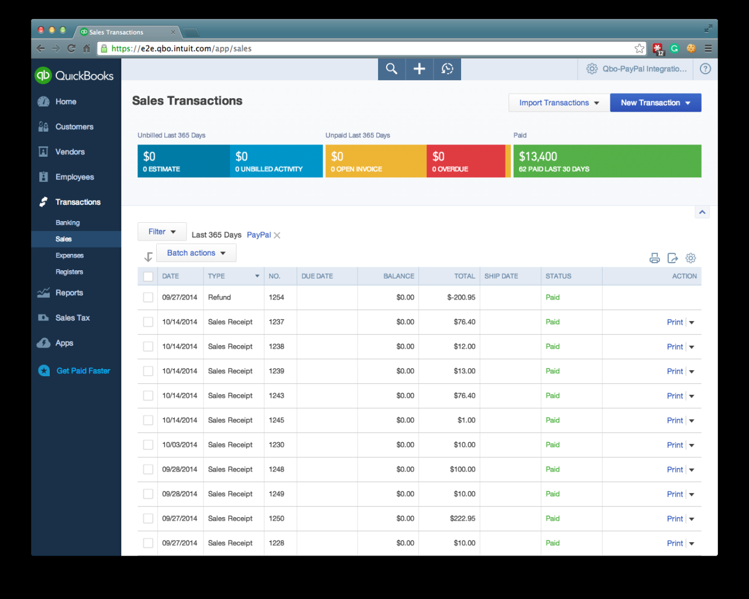Viewport: 749px width, 599px height.
Task: Click the browser back arrow
Action: 40,49
